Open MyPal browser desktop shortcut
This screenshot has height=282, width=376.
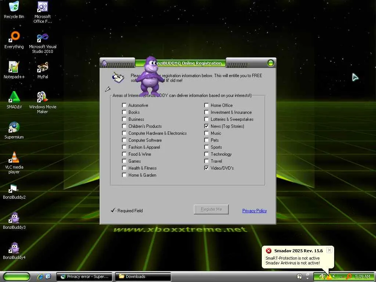click(x=43, y=70)
